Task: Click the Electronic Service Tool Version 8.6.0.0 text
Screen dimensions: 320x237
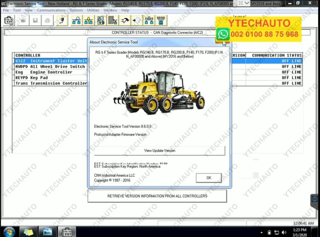Action: 122,126
